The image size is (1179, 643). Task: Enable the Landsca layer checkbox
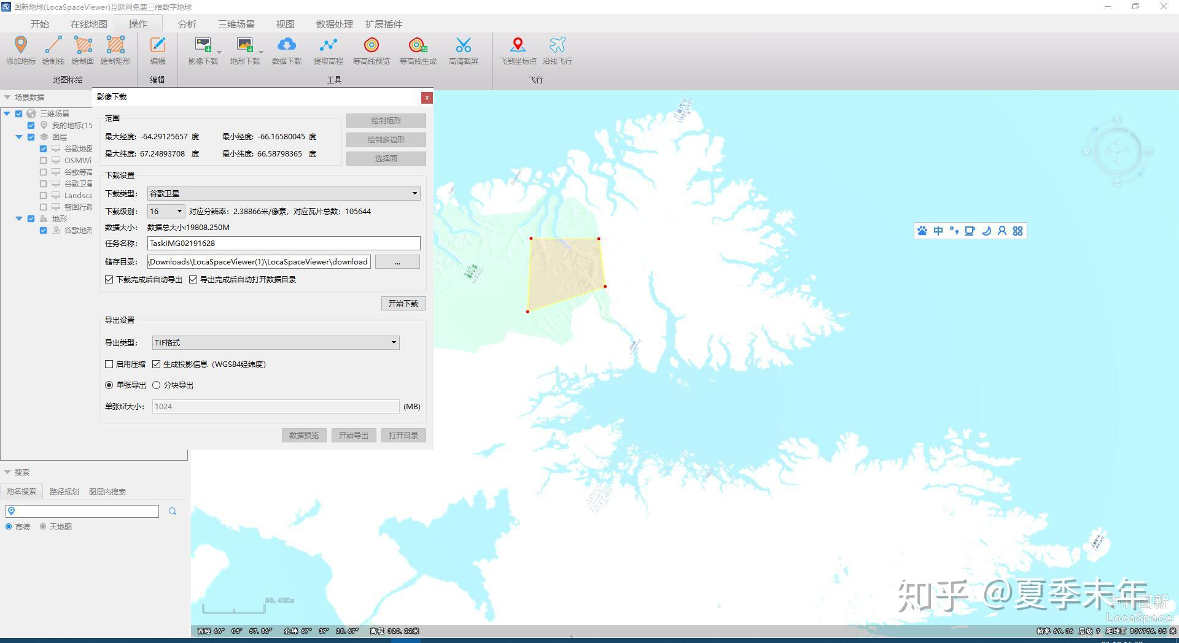tap(44, 195)
